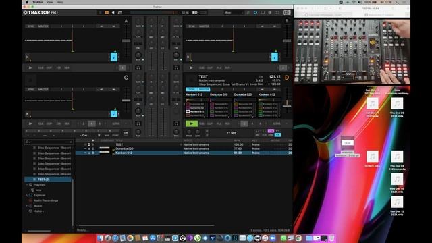
Task: Open Deck A letter menu
Action: [126, 21]
